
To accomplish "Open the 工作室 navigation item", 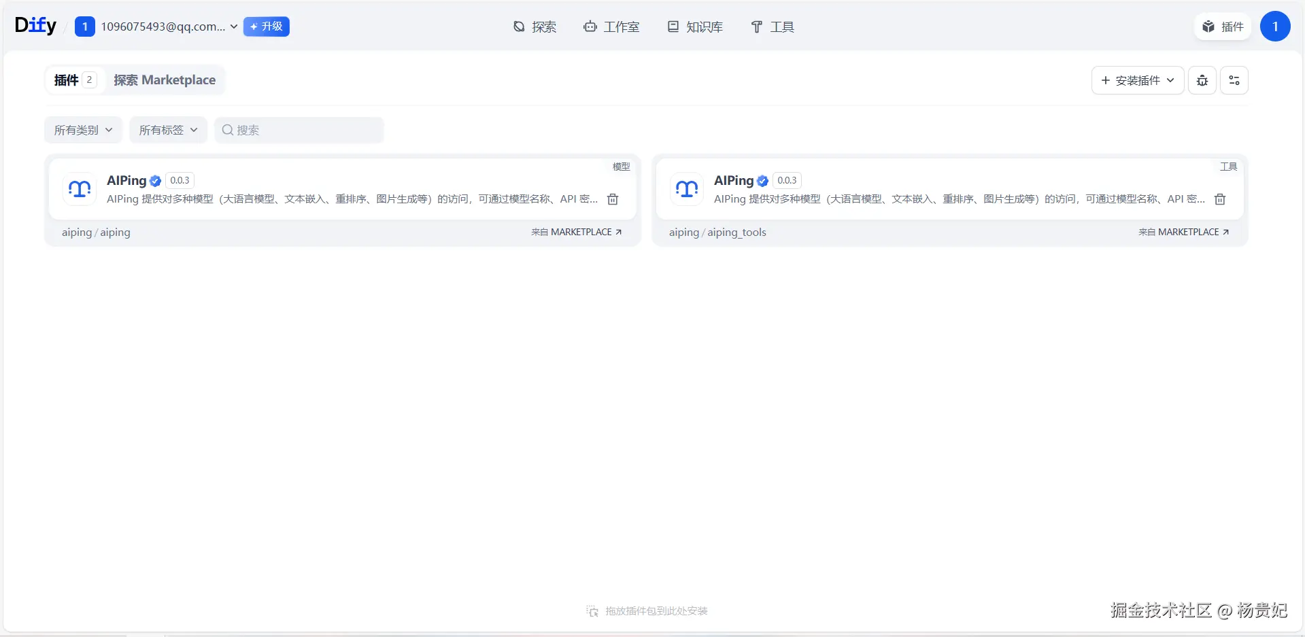I will coord(611,27).
